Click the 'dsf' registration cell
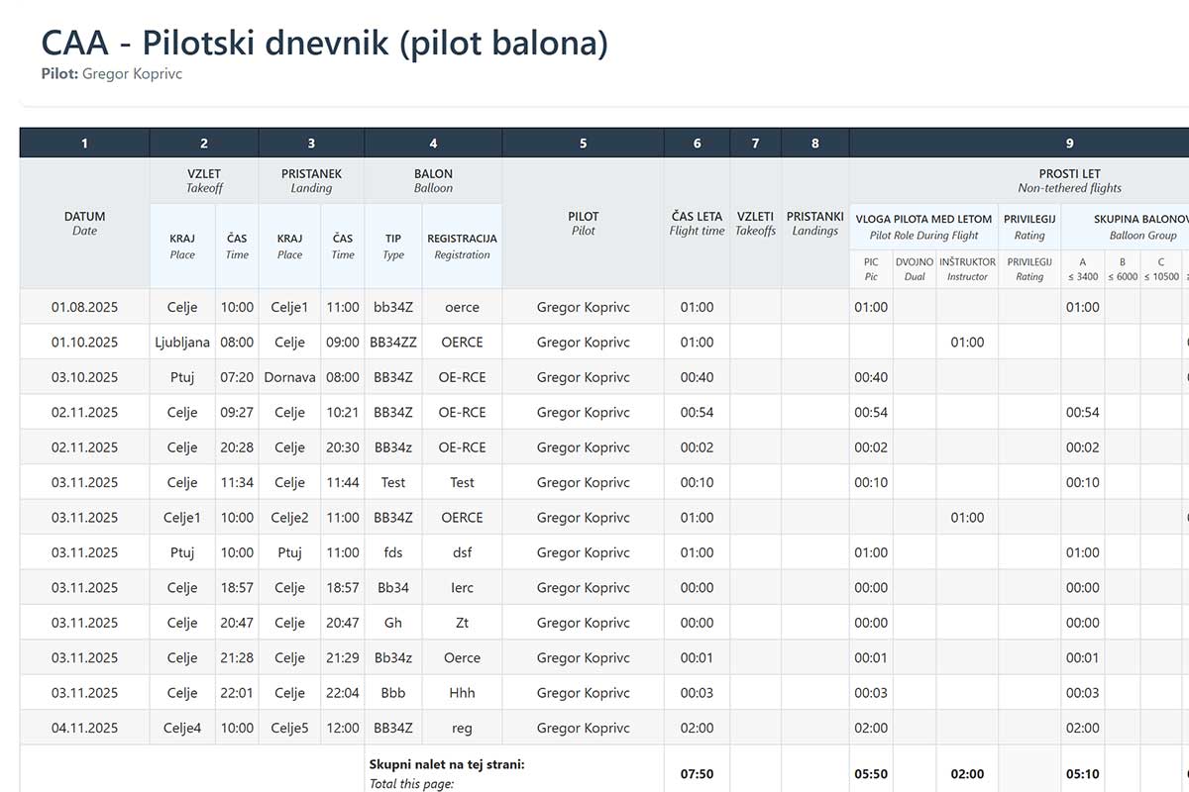Image resolution: width=1189 pixels, height=792 pixels. click(462, 552)
